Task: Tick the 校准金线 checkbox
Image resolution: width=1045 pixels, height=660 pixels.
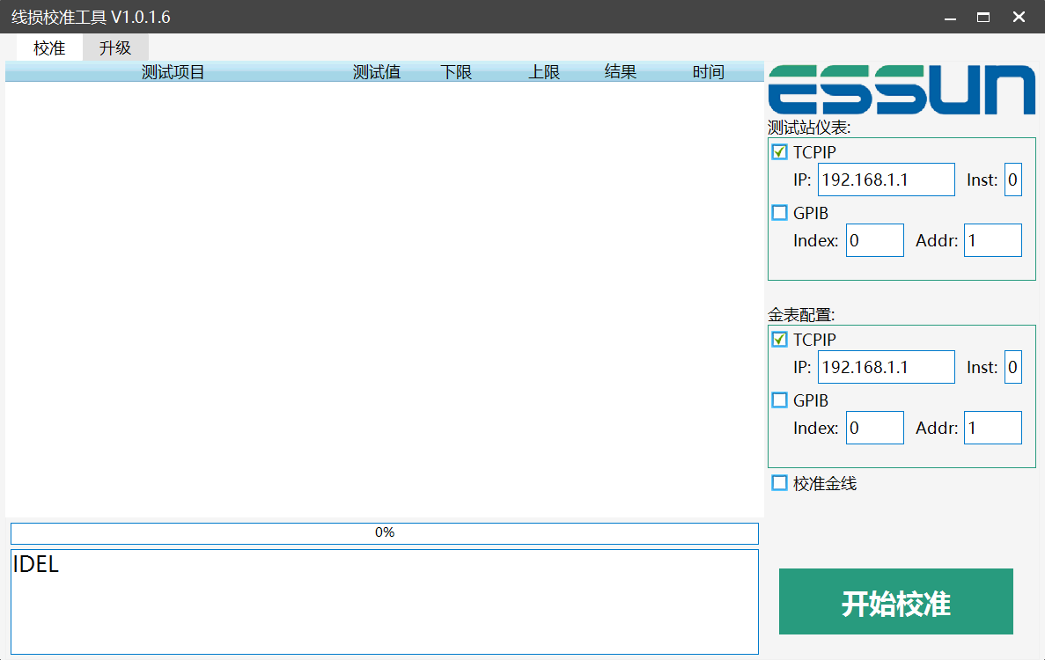Action: pos(780,483)
